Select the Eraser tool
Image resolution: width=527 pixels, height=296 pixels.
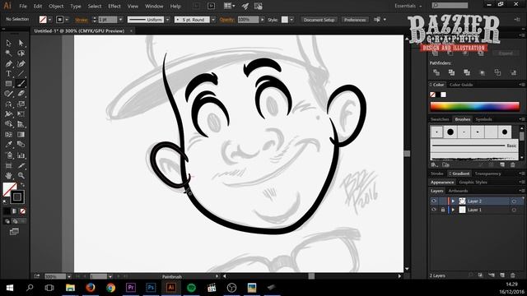[x=21, y=94]
